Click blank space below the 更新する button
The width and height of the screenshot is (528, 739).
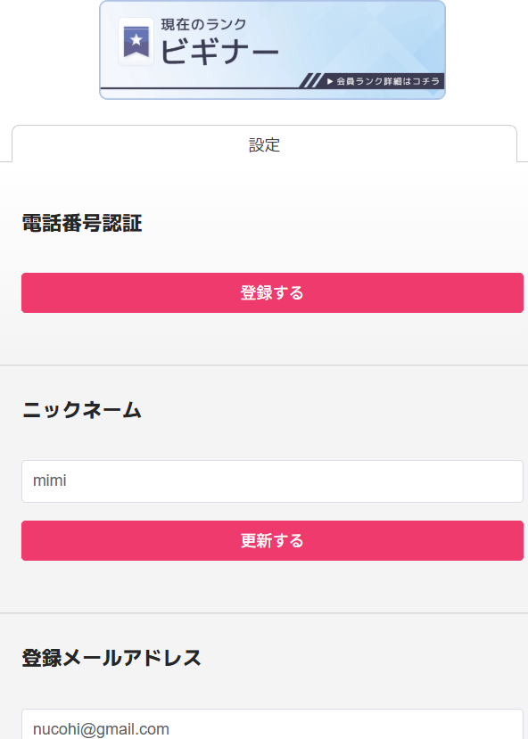point(273,586)
